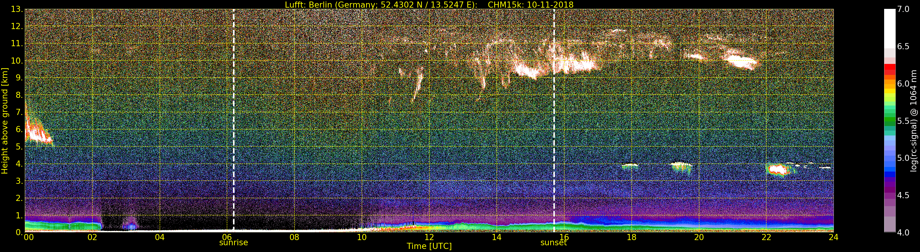Click the colorbar value '6.5'
This screenshot has height=252, width=920.
tap(903, 46)
